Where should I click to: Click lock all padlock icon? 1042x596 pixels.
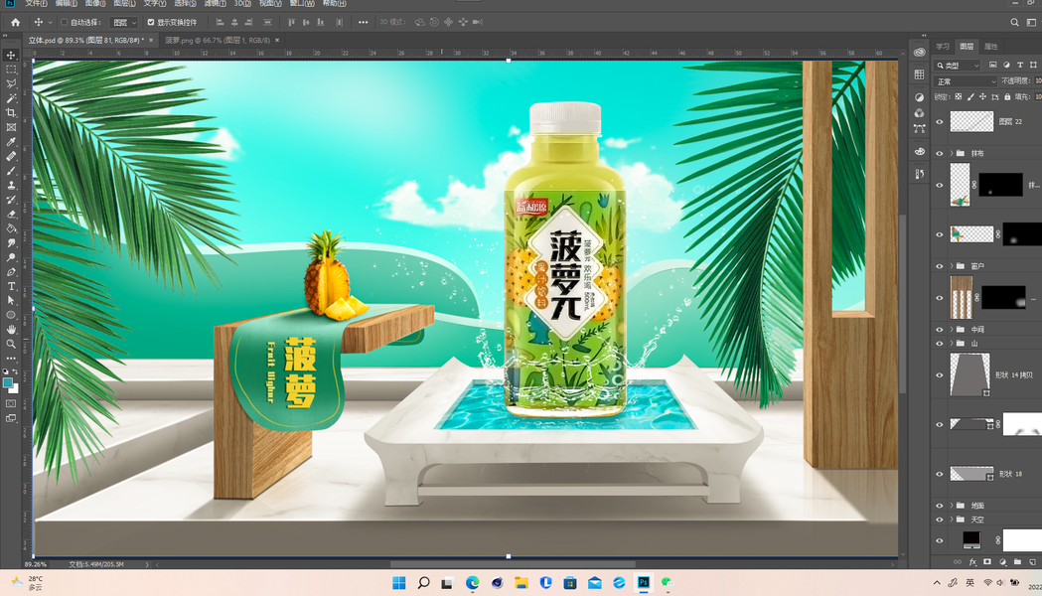pyautogui.click(x=1007, y=97)
